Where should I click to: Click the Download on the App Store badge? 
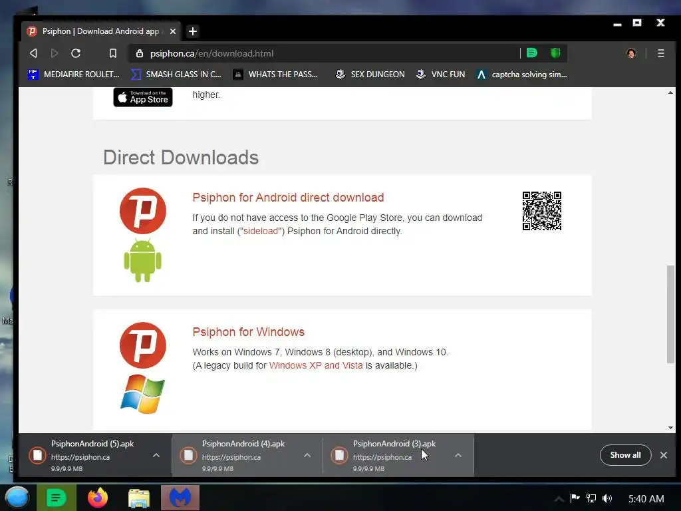pos(143,97)
